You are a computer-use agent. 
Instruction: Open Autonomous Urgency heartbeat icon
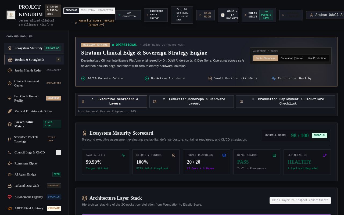(x=10, y=197)
